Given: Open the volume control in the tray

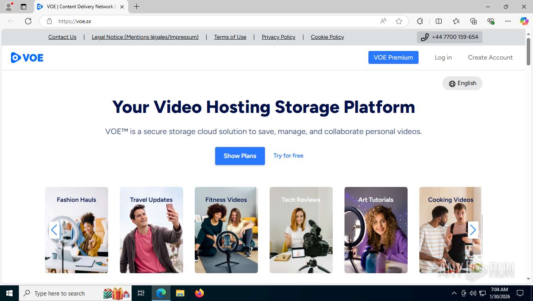Looking at the screenshot, I should click(473, 293).
